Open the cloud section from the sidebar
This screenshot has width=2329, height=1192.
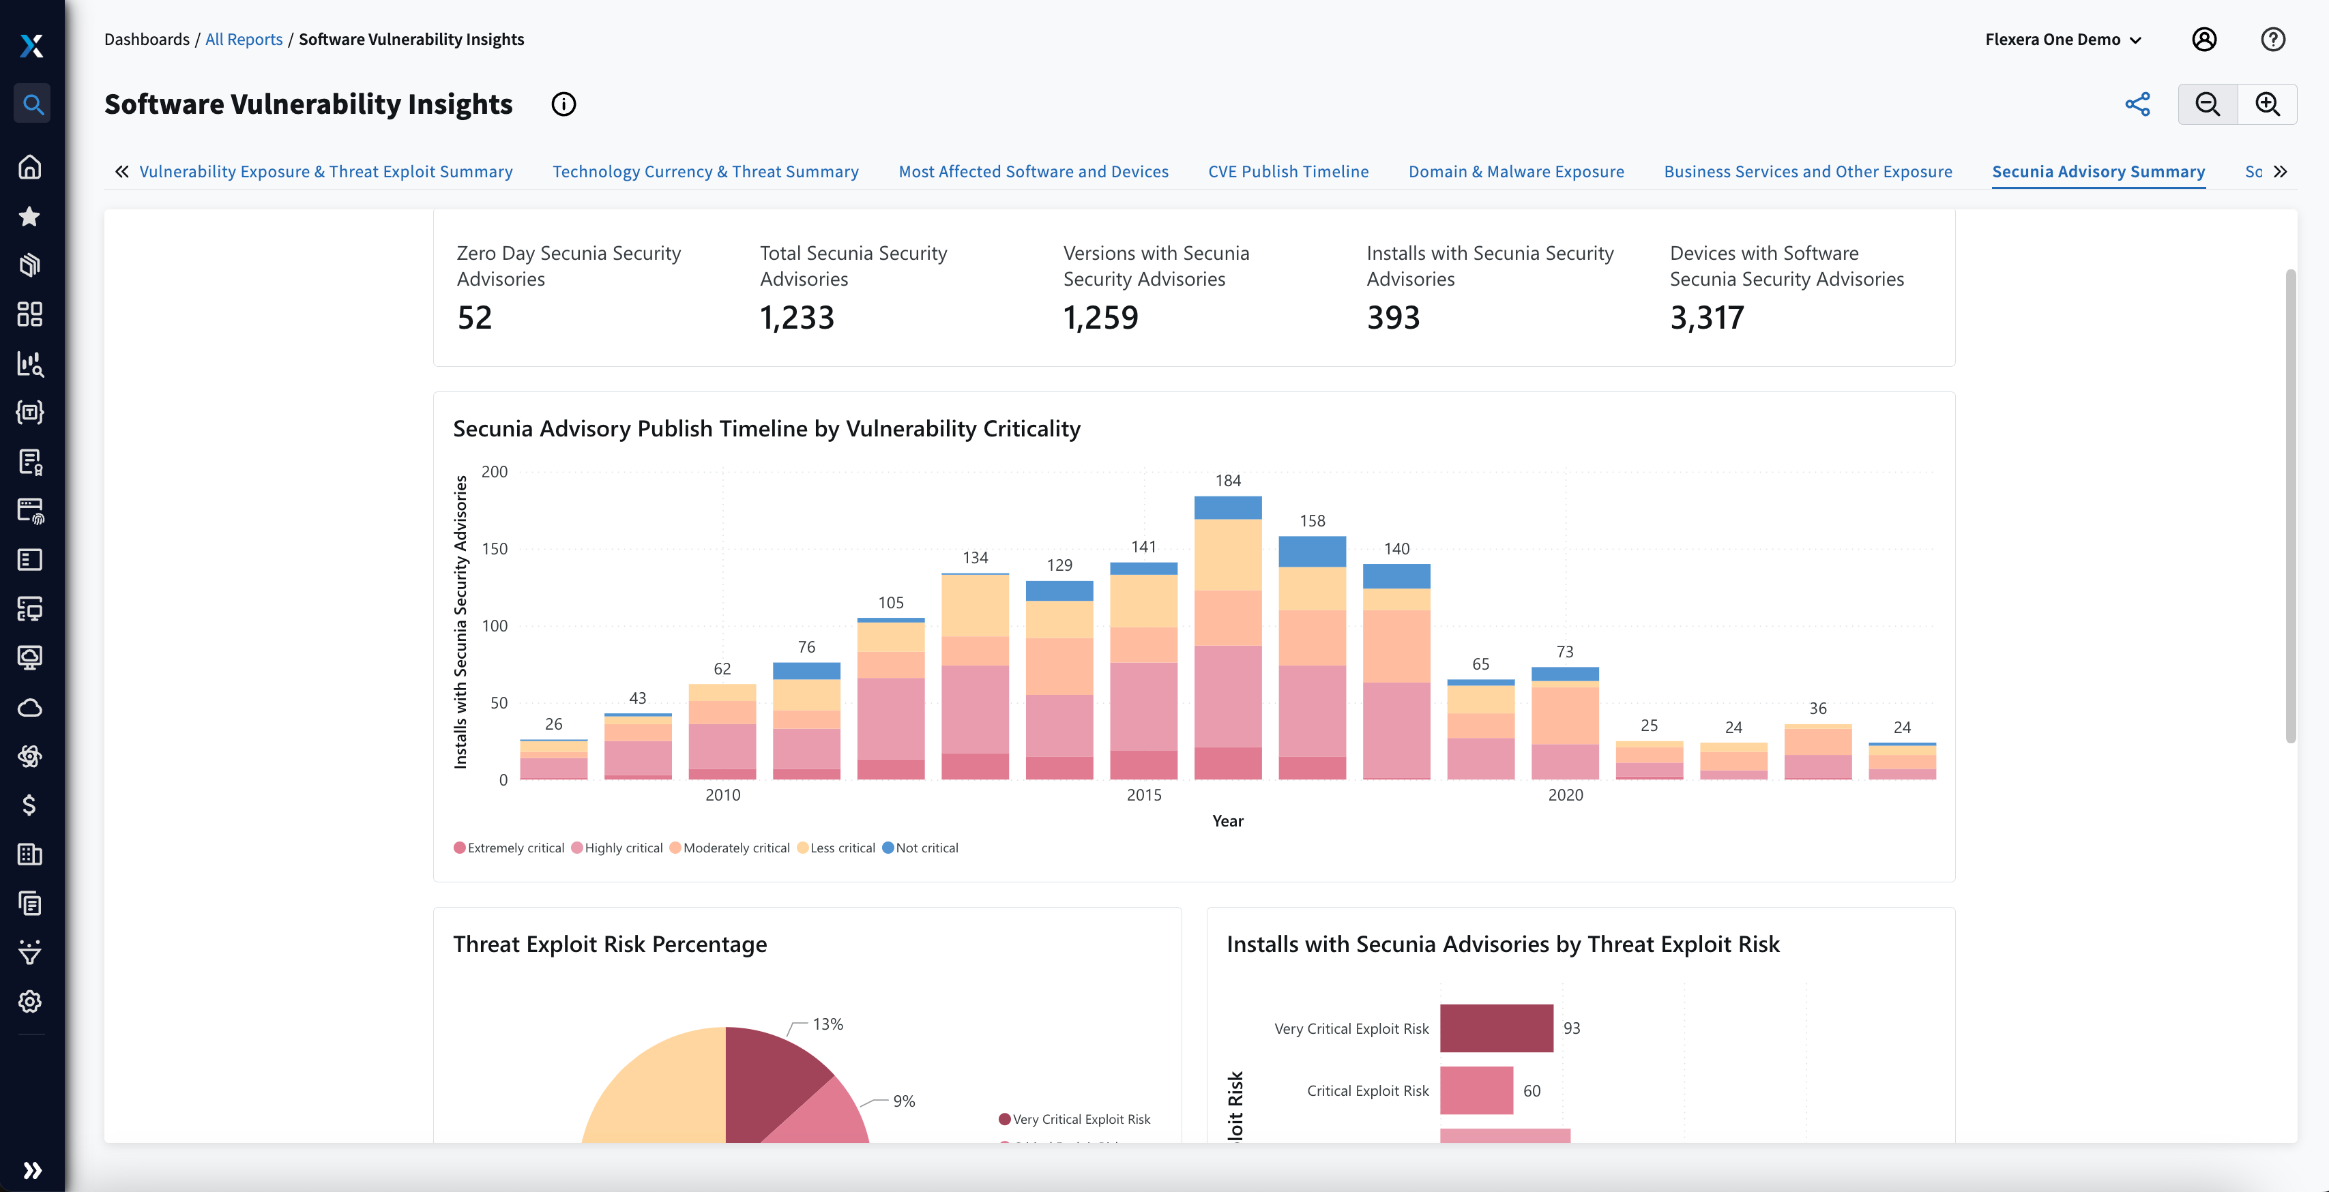[x=31, y=708]
